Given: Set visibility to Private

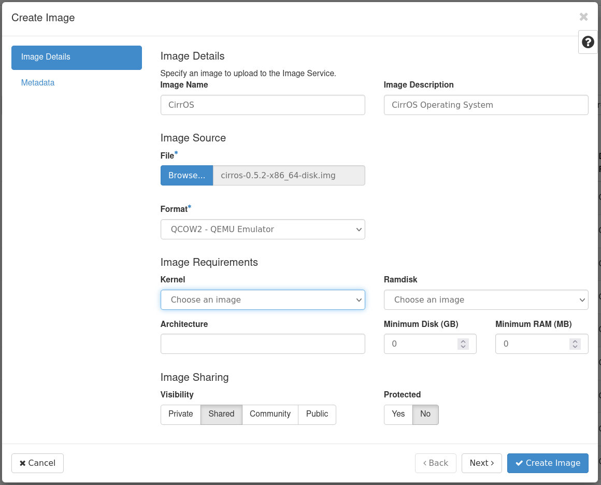Looking at the screenshot, I should point(180,414).
